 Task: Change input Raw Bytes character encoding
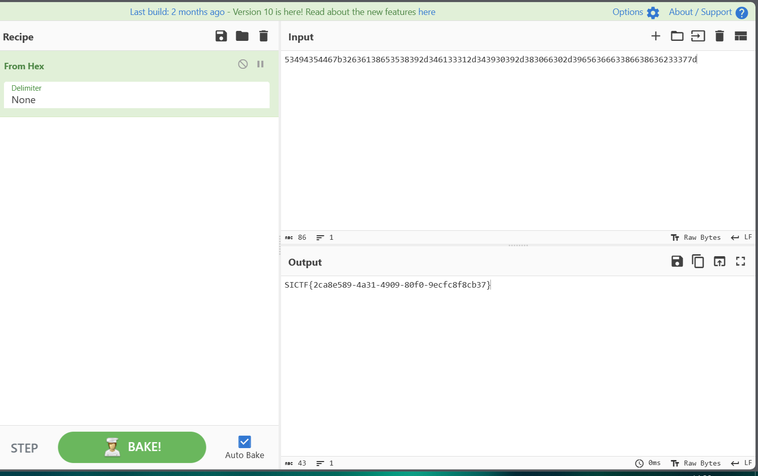click(x=696, y=238)
